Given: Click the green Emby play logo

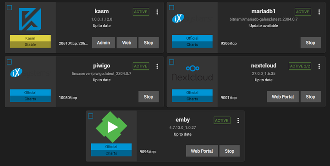Looking at the screenshot, I should [111, 127].
